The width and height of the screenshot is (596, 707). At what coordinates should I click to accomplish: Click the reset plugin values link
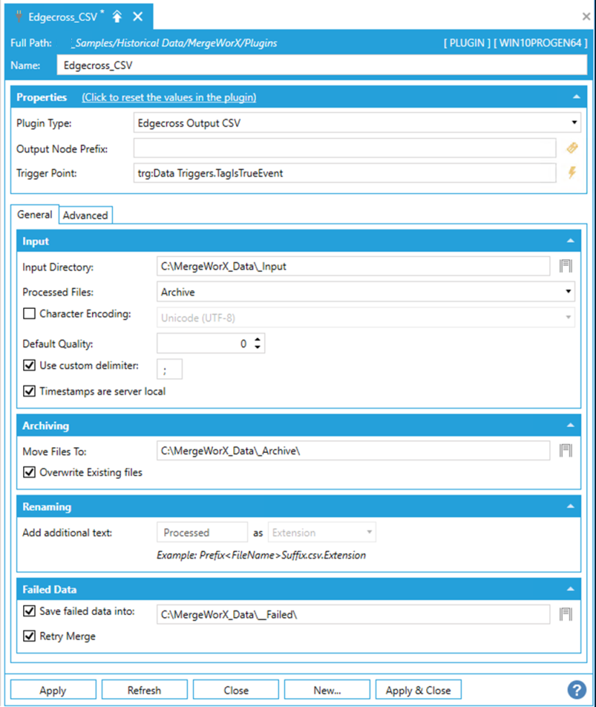(169, 97)
